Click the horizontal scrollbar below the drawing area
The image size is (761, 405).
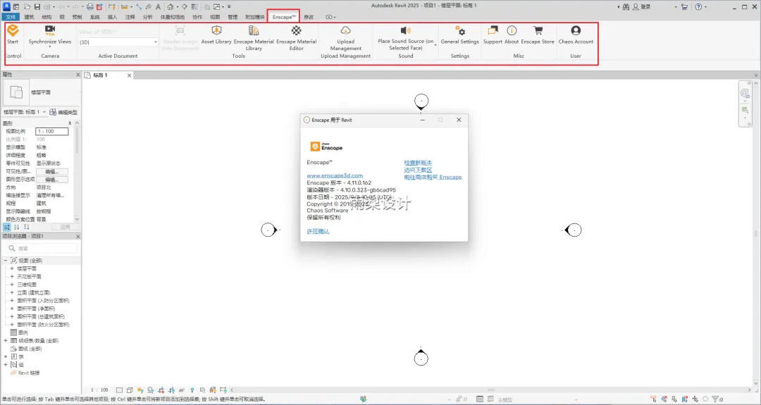click(x=490, y=390)
